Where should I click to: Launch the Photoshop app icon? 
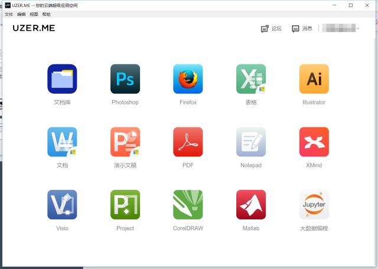[125, 79]
